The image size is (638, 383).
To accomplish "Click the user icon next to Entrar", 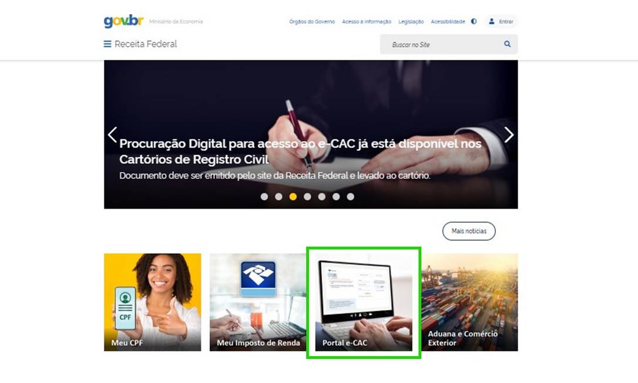I will (x=492, y=21).
